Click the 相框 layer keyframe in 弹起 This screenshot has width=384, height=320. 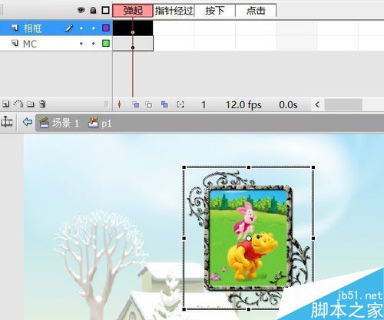coord(133,28)
